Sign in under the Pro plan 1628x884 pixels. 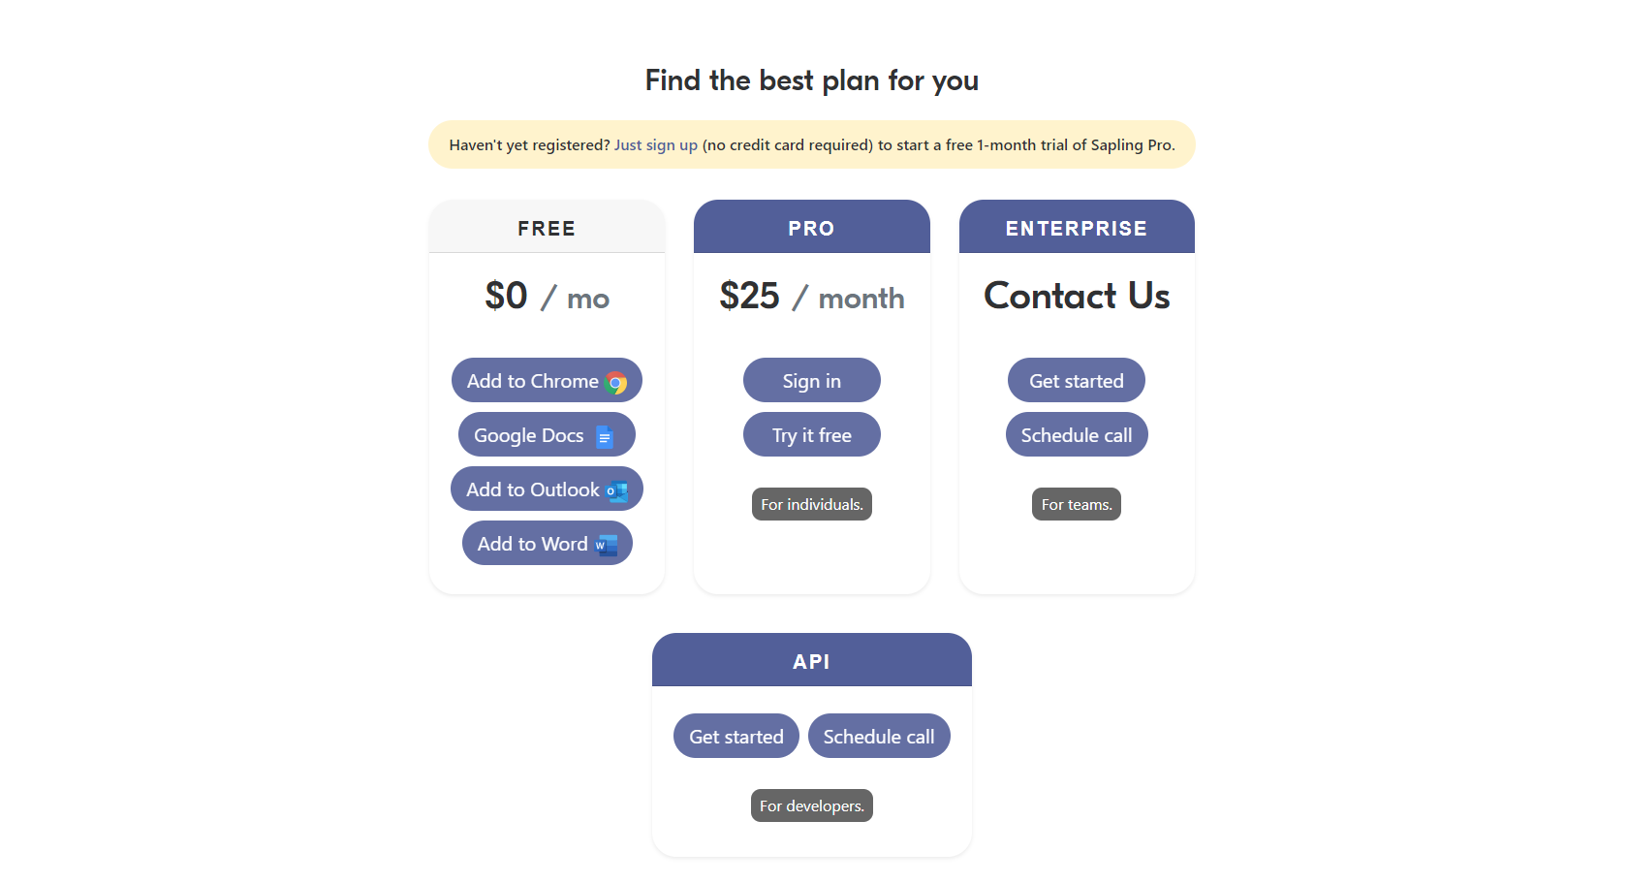(x=812, y=380)
